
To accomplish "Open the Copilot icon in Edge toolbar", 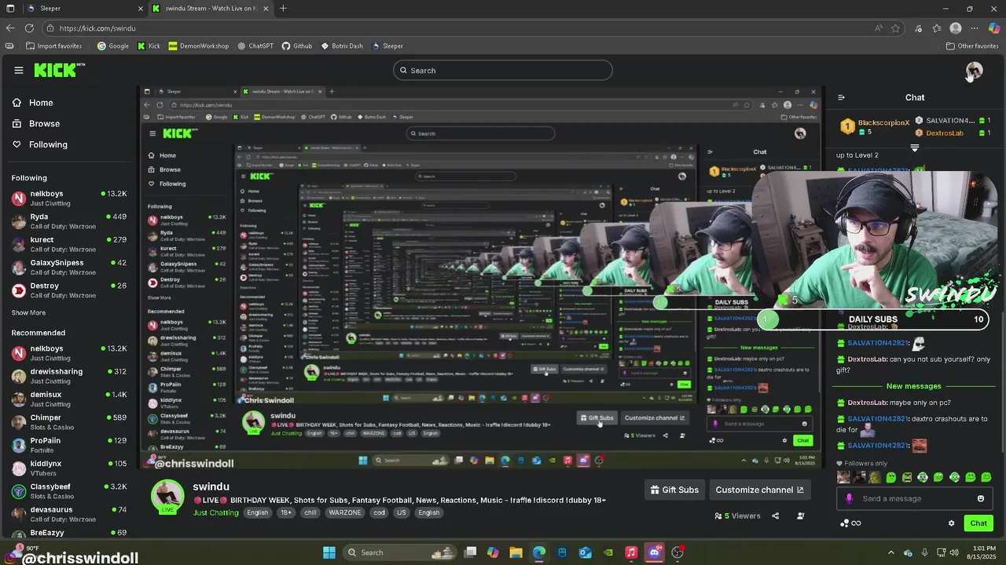I will coord(994,28).
